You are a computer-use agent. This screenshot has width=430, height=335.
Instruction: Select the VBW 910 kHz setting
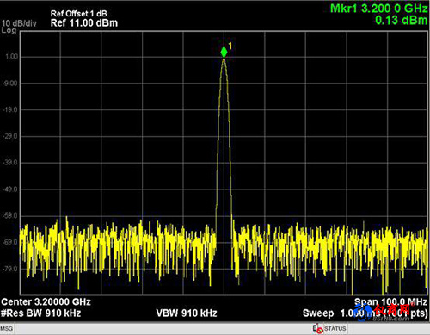point(187,313)
